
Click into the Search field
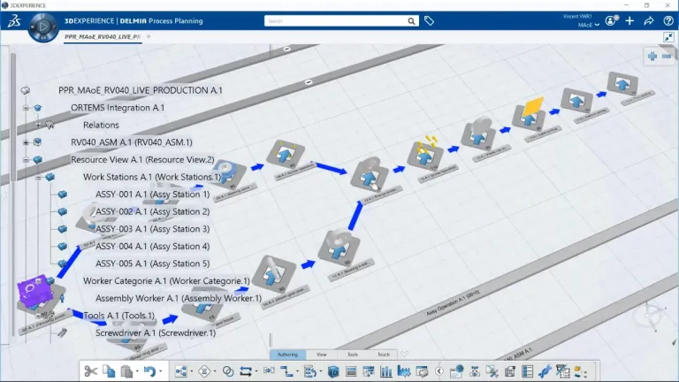(335, 21)
